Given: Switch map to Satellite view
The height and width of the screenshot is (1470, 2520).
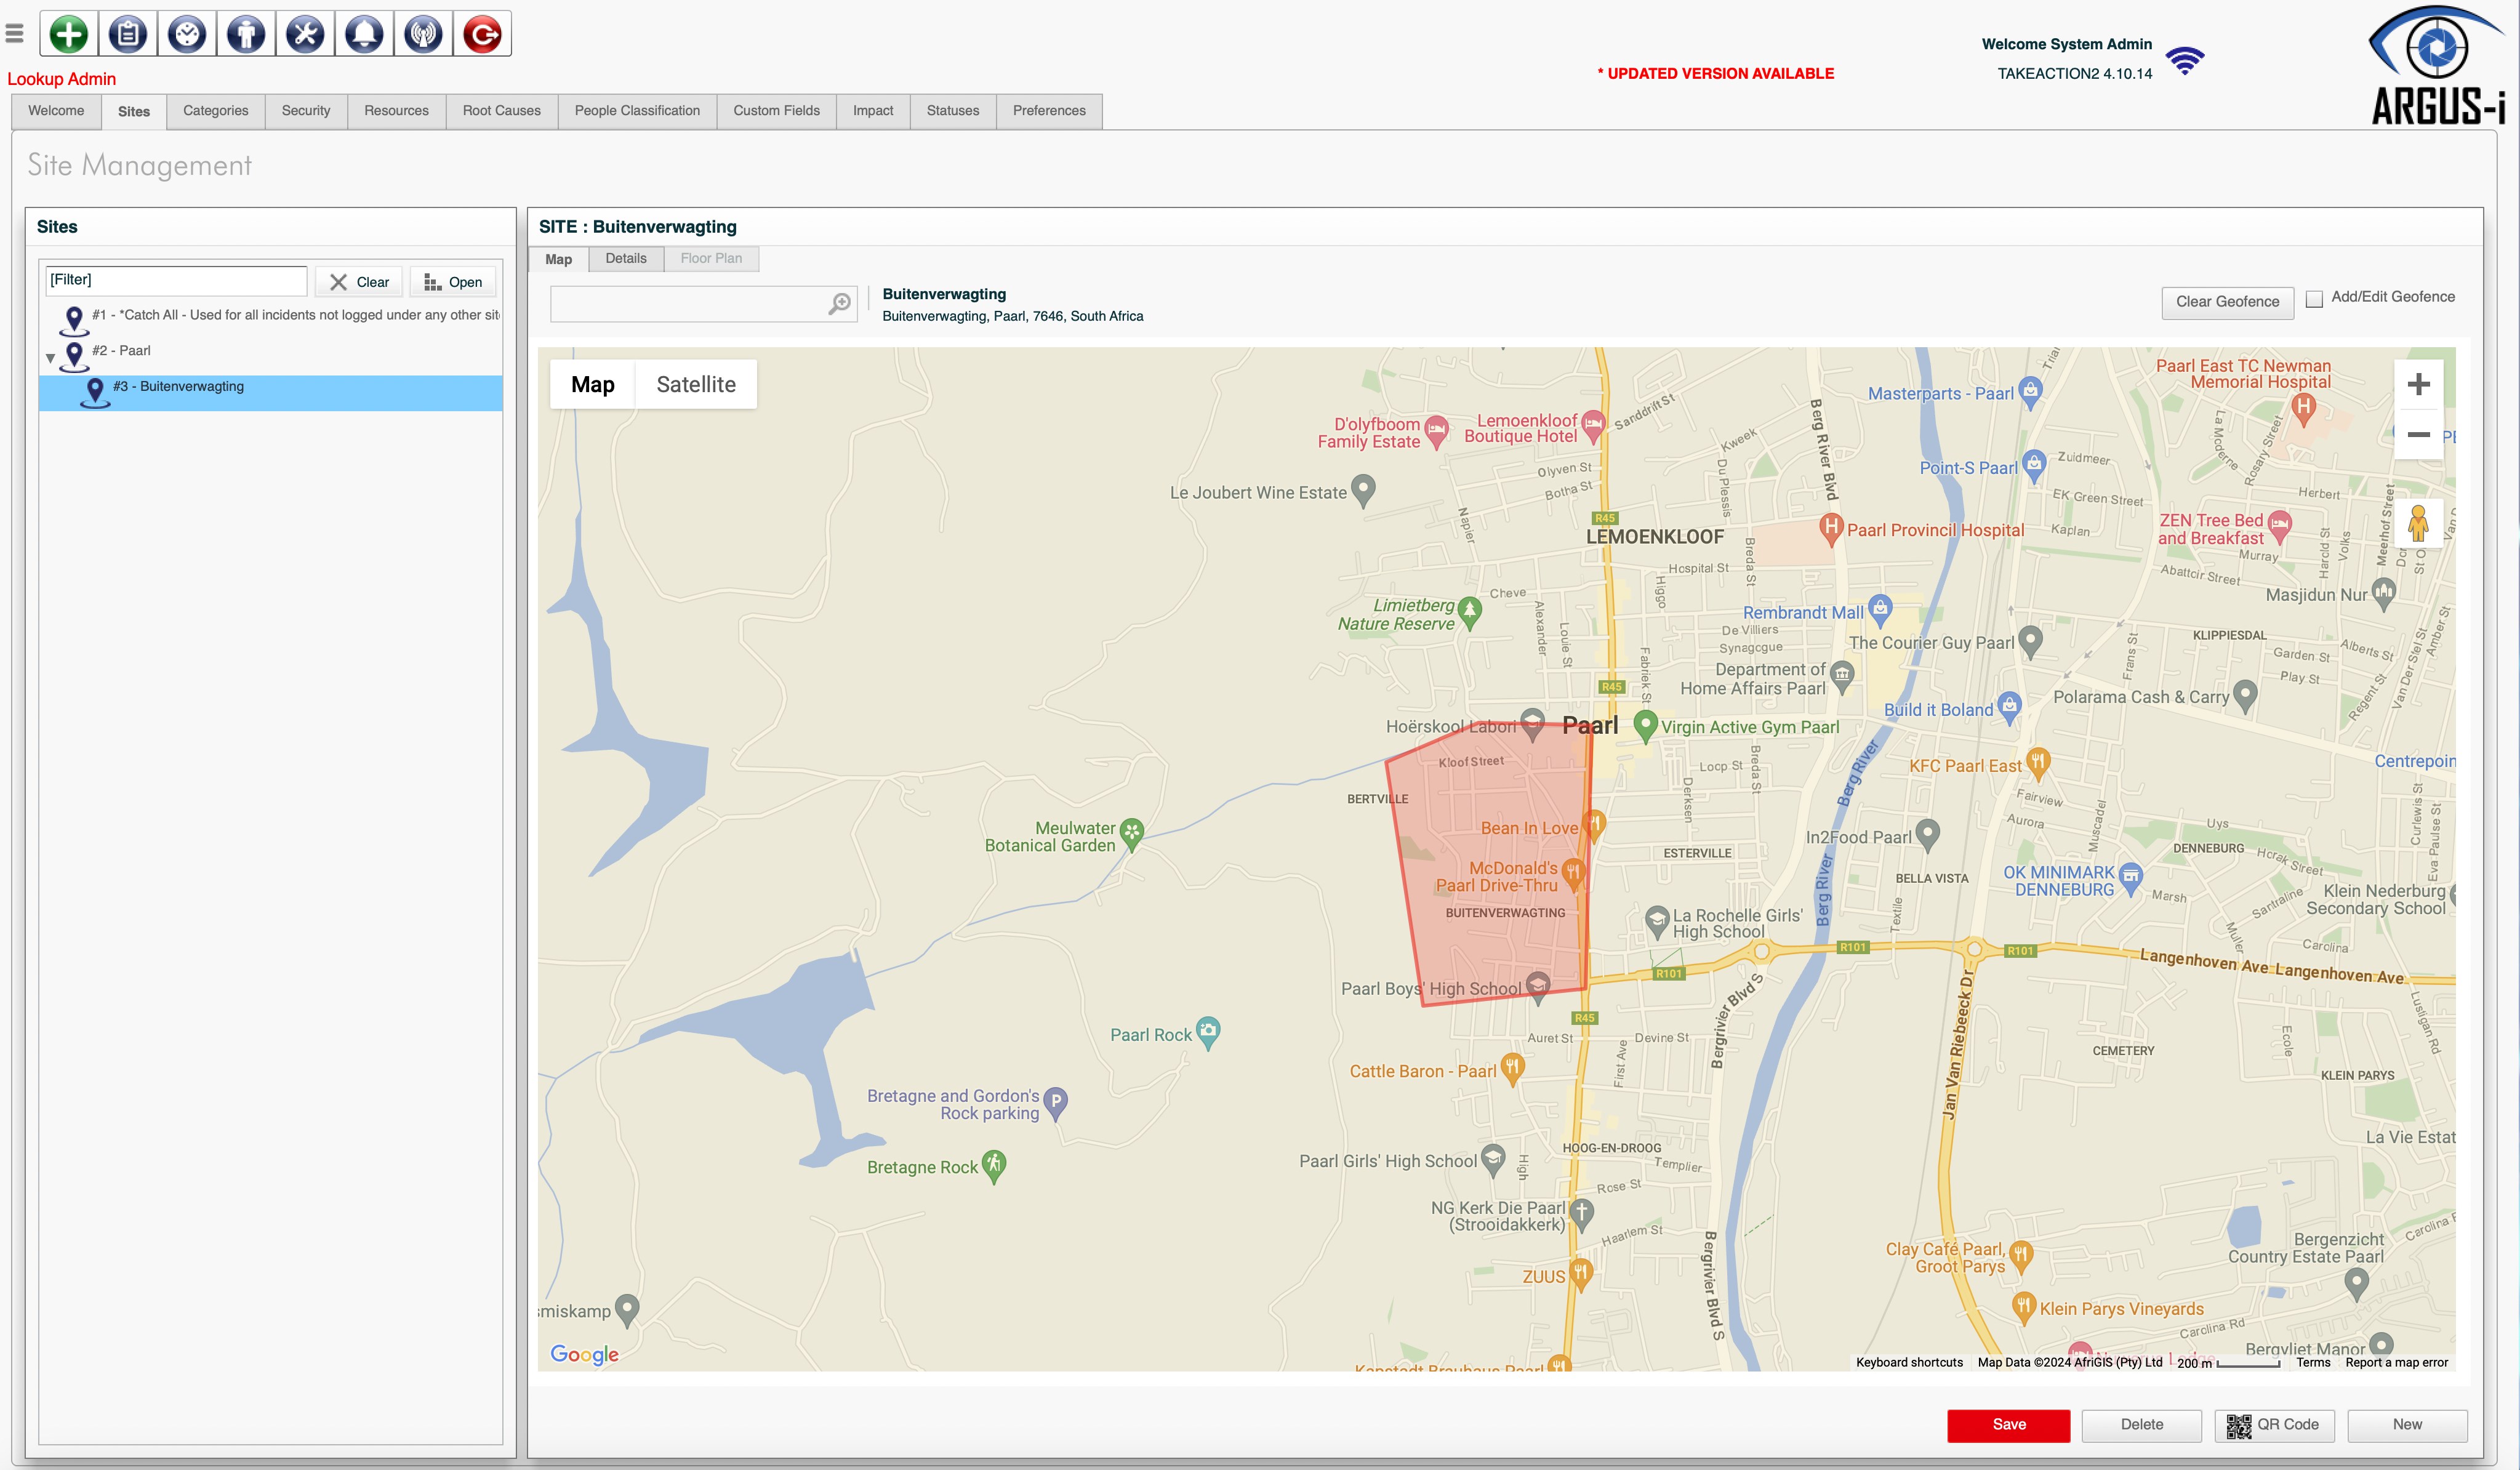Looking at the screenshot, I should 696,385.
